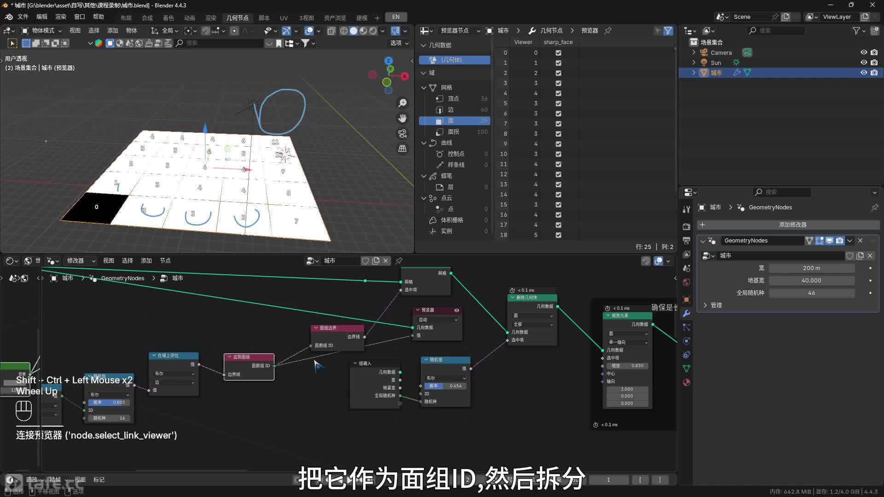
Task: Toggle X-ray icon in viewport header
Action: click(331, 31)
